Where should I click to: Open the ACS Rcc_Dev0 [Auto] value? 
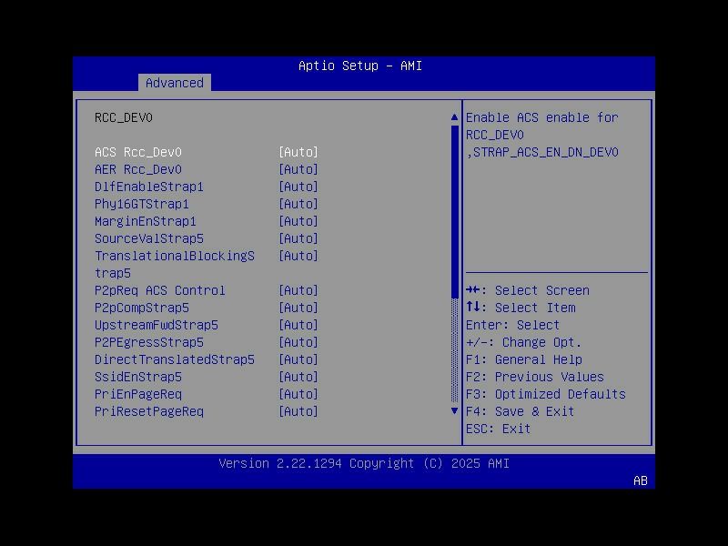point(298,152)
